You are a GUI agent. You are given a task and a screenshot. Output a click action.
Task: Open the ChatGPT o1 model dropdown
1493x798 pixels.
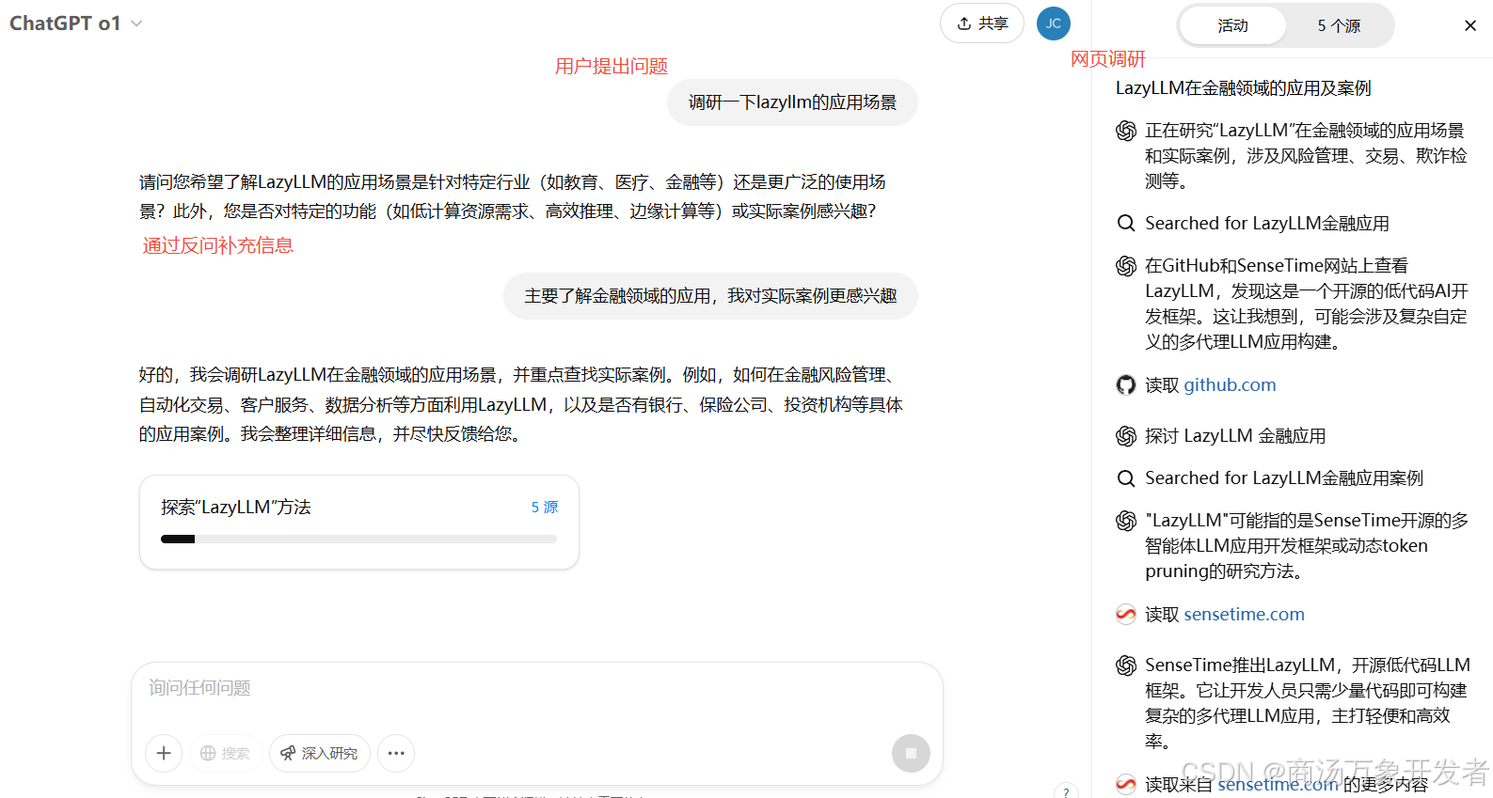tap(76, 23)
